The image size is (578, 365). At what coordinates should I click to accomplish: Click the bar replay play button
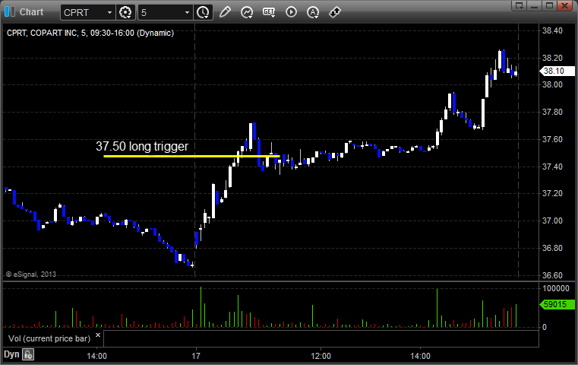[x=291, y=12]
